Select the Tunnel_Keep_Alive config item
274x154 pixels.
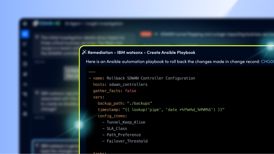[126, 122]
